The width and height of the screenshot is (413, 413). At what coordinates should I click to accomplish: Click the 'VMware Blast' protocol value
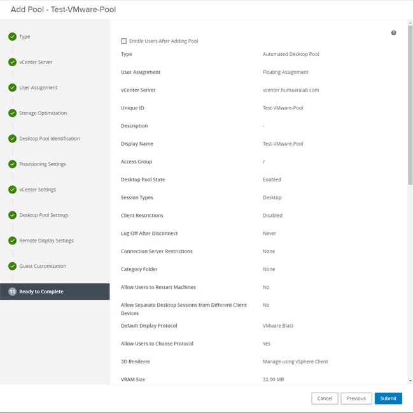click(278, 326)
